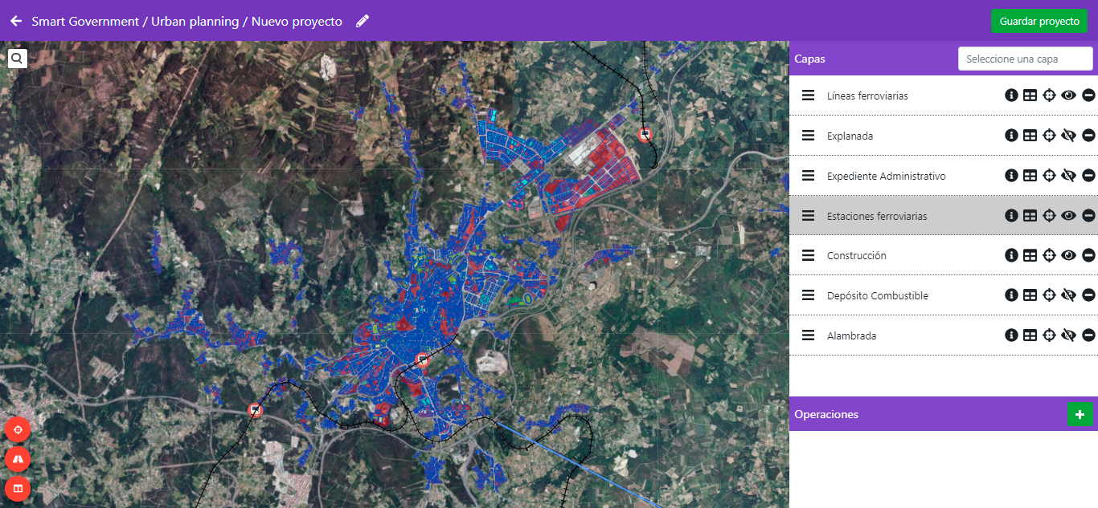
Task: Add a new operation with the plus button
Action: click(1080, 415)
